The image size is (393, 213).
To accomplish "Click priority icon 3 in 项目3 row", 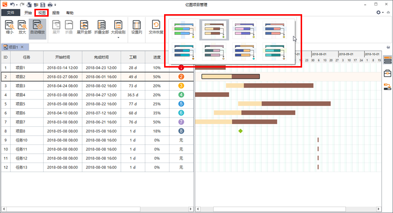I will (x=181, y=86).
